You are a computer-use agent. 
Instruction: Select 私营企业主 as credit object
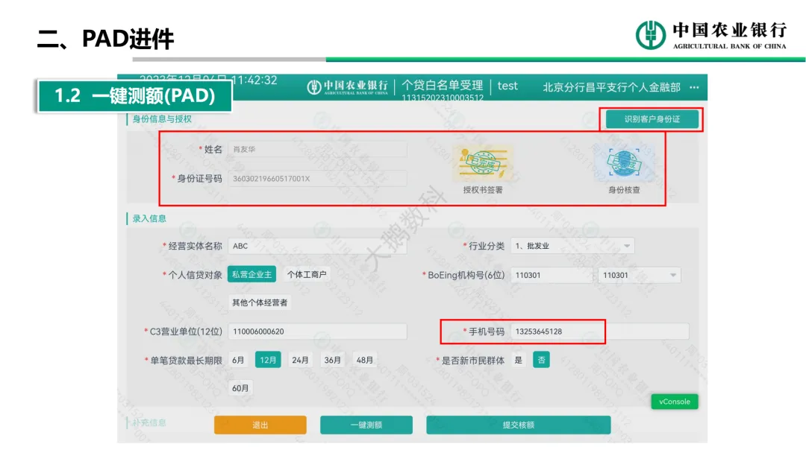coord(252,274)
